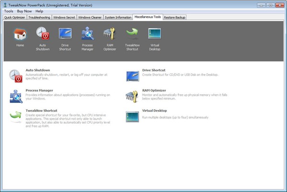Switch to the Windows Cleaner tab
The height and width of the screenshot is (192, 287).
90,17
